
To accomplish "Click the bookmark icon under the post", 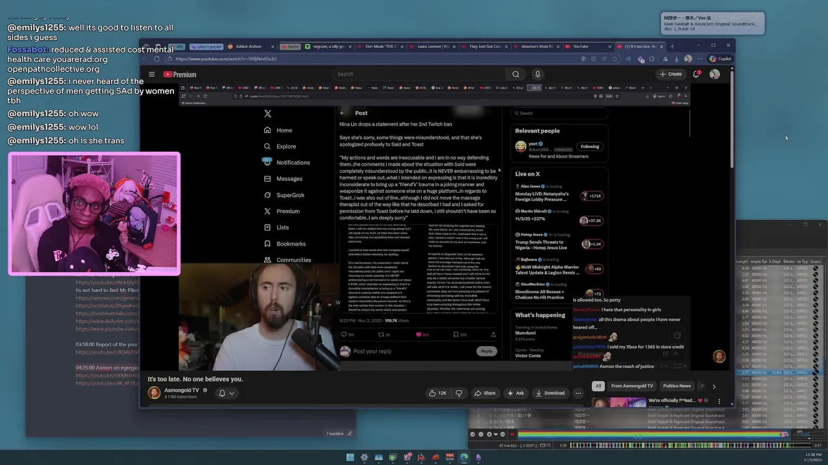I will coord(456,335).
